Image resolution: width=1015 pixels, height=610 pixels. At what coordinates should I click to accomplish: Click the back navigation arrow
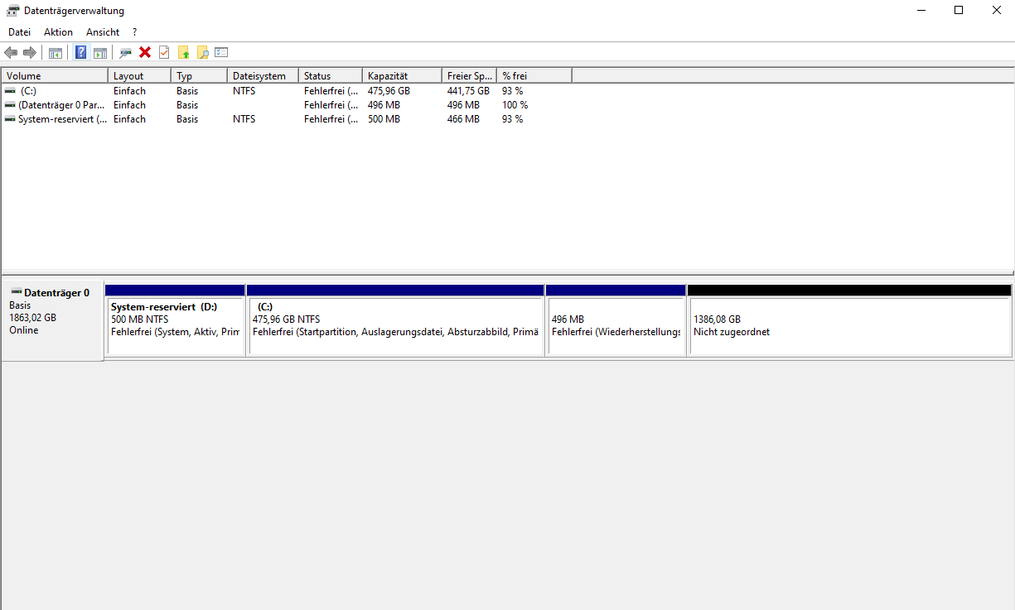12,52
